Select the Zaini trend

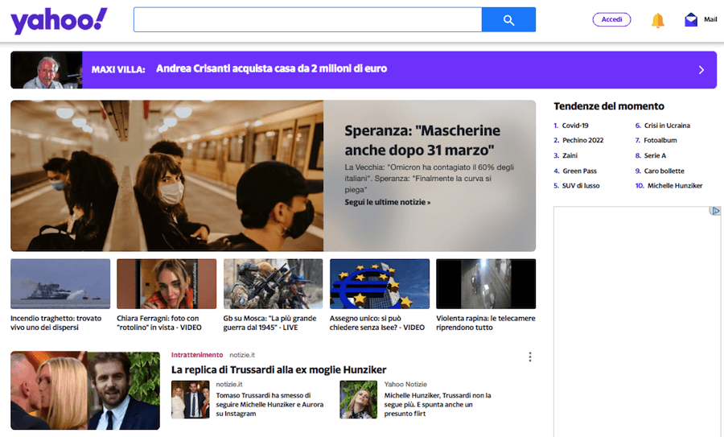click(570, 155)
